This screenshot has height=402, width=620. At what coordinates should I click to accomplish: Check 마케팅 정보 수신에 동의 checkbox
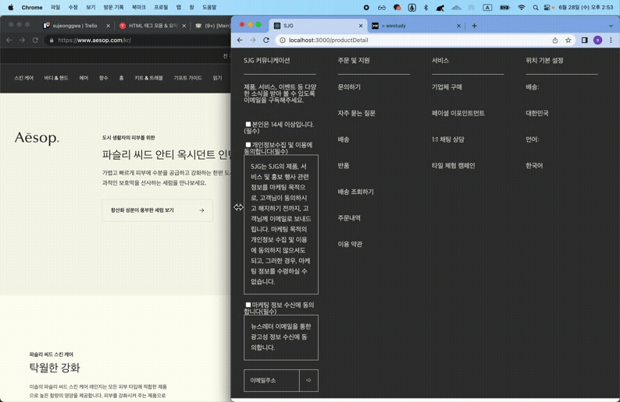248,305
